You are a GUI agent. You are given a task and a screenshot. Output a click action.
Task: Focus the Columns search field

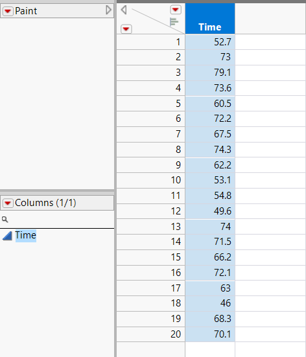pos(57,219)
